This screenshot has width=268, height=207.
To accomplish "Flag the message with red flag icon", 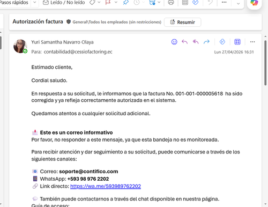I will pos(108,3).
